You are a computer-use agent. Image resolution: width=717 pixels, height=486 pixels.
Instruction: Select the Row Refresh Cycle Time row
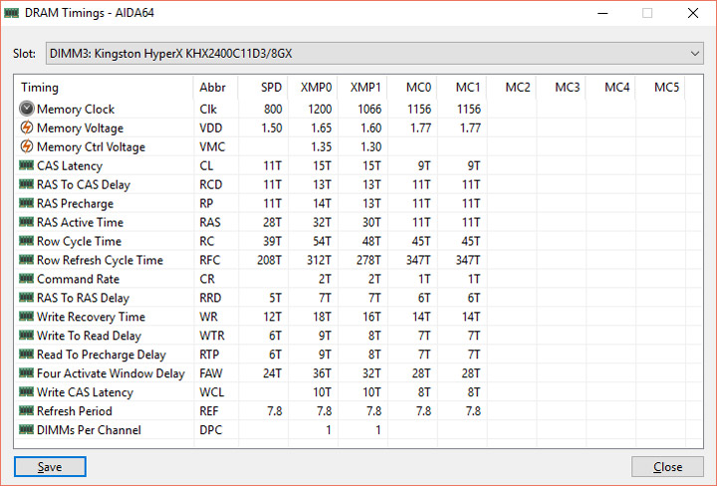tap(100, 260)
